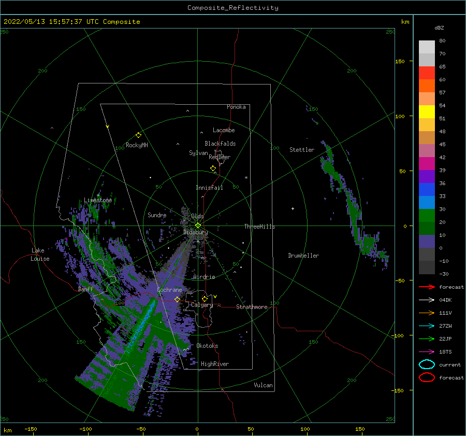This screenshot has height=436, width=466.
Task: Click the Innisfail city label
Action: (209, 188)
